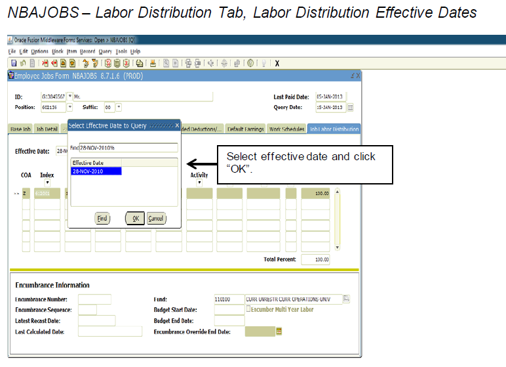Image resolution: width=506 pixels, height=367 pixels.
Task: Switch to the Default Earnings tab
Action: point(246,129)
